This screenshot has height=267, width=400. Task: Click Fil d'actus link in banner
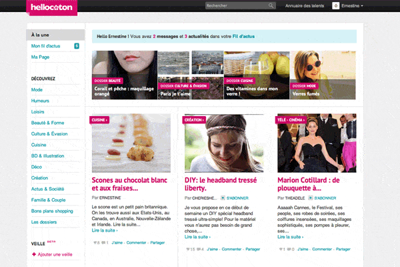tap(243, 36)
